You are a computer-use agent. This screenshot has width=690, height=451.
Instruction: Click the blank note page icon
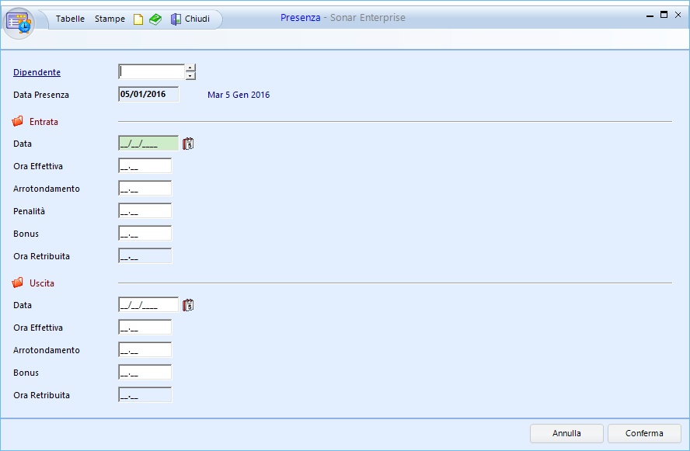click(138, 19)
